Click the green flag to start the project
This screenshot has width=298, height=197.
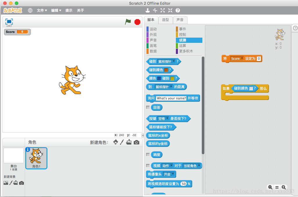[128, 22]
